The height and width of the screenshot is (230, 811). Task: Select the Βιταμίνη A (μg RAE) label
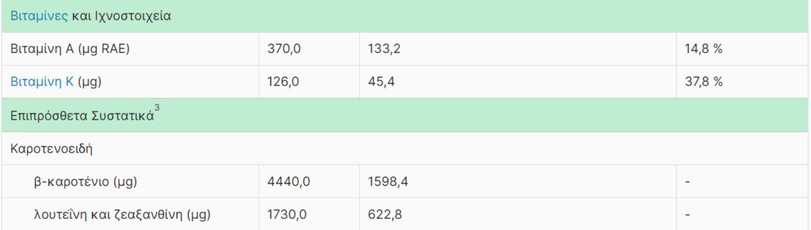coord(70,49)
